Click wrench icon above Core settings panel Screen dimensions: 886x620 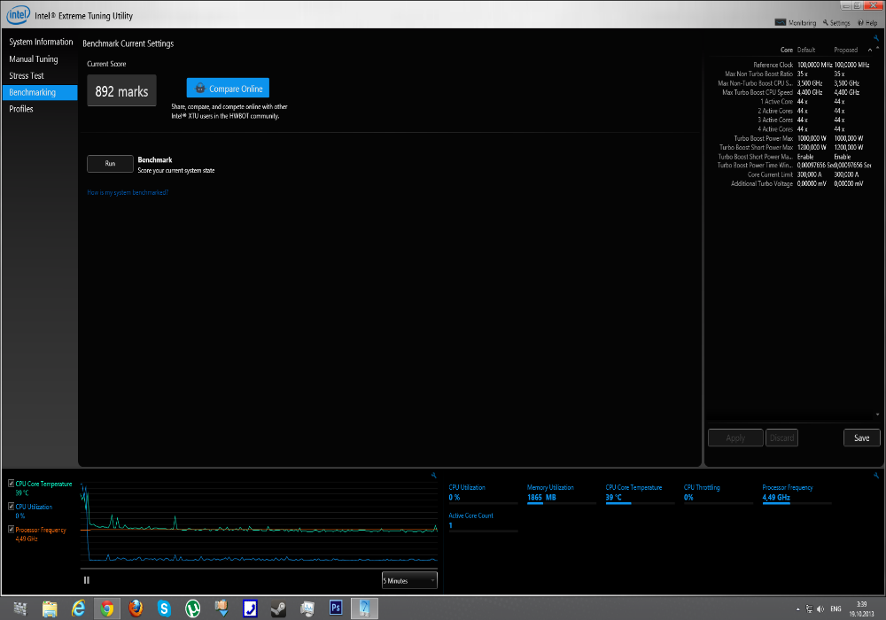pos(876,38)
